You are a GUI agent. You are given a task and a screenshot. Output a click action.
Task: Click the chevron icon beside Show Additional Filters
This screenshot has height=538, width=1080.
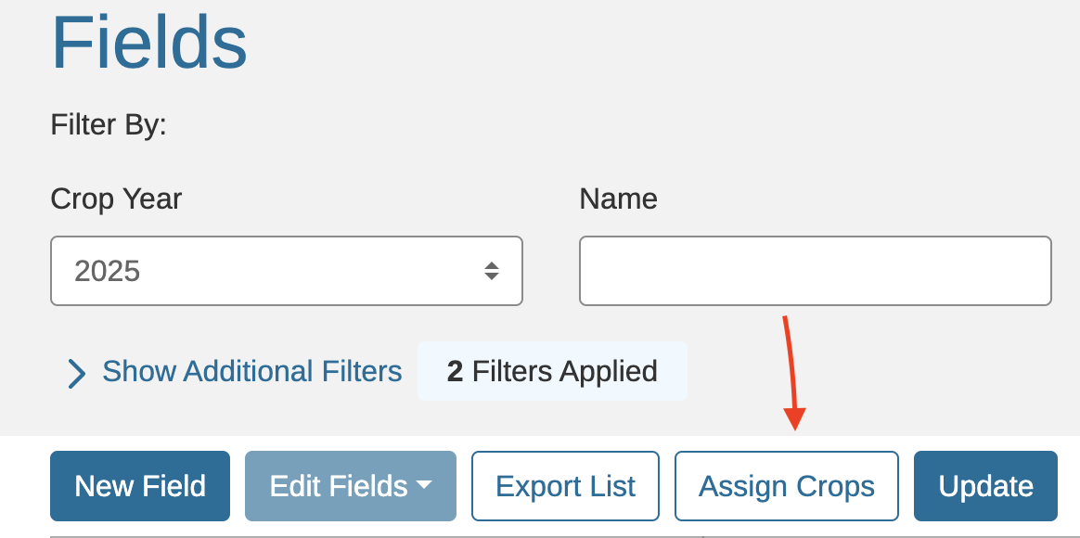coord(77,374)
